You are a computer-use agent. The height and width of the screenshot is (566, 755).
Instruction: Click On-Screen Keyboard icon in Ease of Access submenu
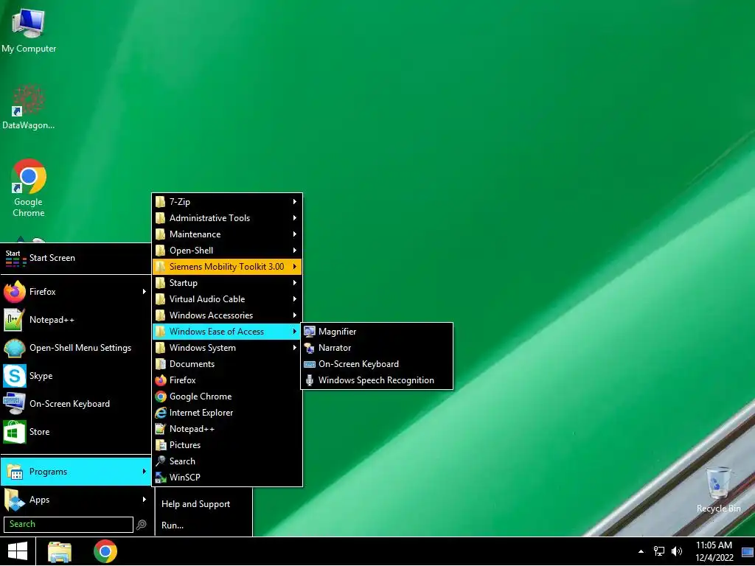[x=310, y=364]
